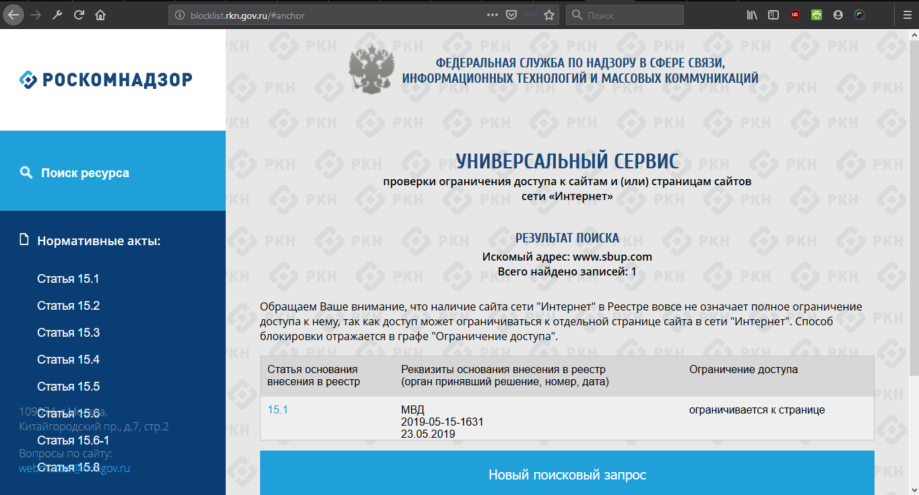The image size is (919, 495).
Task: Bookmark this page with the star
Action: pyautogui.click(x=549, y=15)
